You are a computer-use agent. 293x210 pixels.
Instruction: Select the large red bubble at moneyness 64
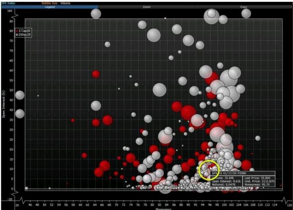click(96, 74)
